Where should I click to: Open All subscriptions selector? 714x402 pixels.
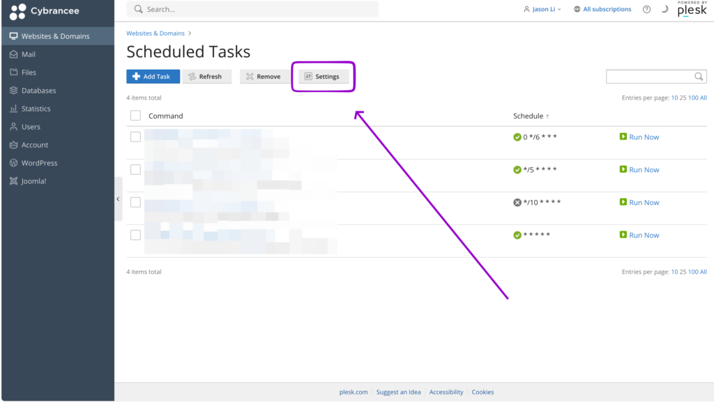click(602, 9)
